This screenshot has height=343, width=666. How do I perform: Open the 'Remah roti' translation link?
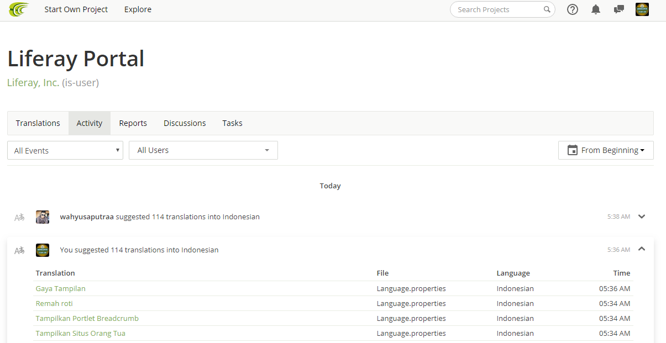54,304
